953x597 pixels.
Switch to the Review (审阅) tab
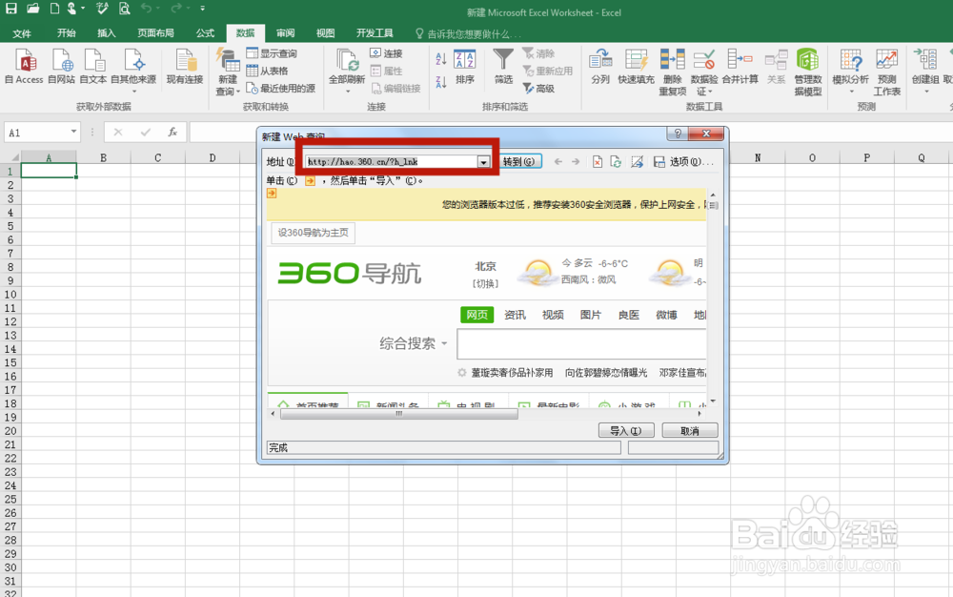(285, 33)
